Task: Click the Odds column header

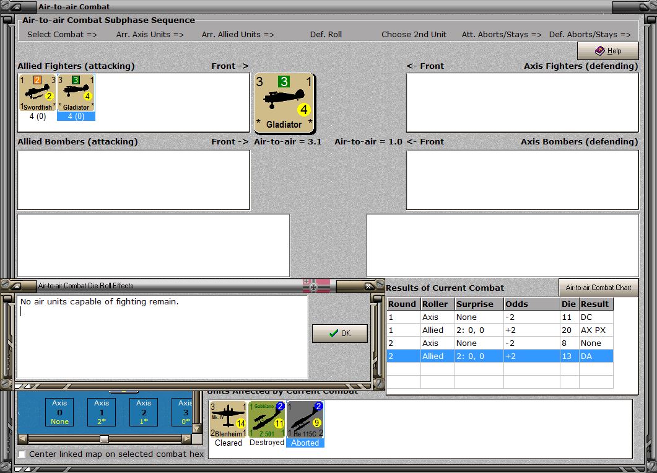Action: click(532, 304)
